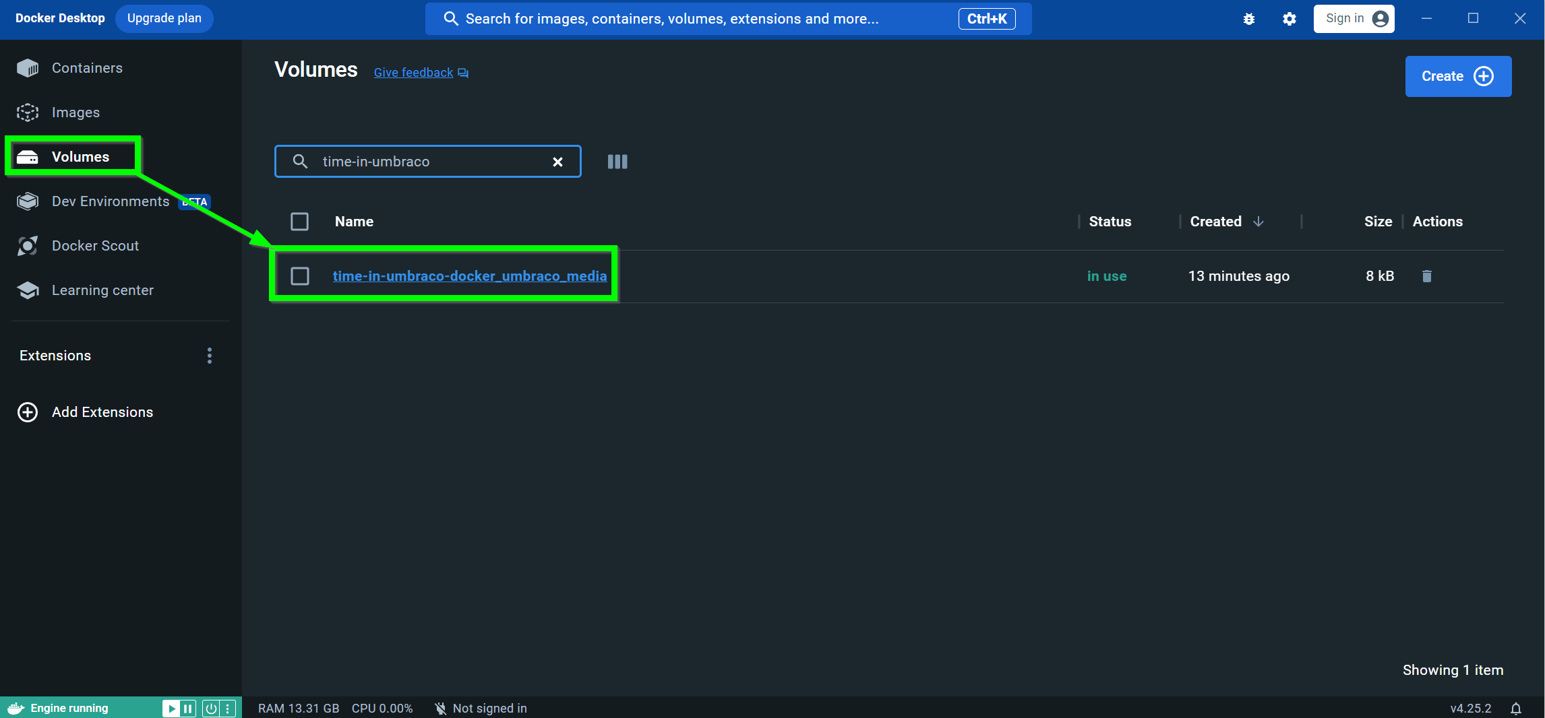Click the search magnifier in top bar
The width and height of the screenshot is (1545, 718).
click(451, 19)
